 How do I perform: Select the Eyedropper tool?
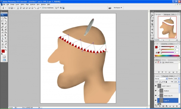5,44
